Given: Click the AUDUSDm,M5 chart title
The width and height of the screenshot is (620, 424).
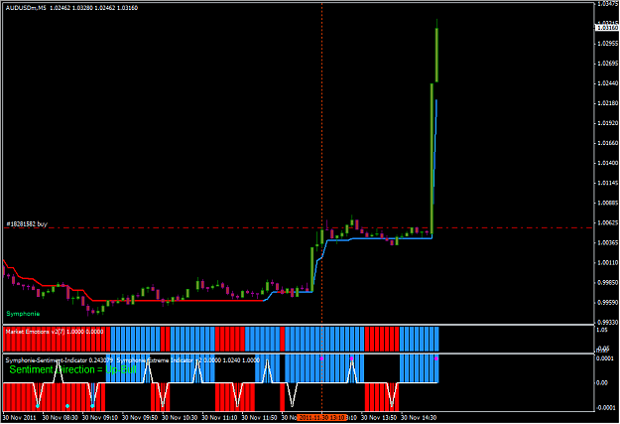Looking at the screenshot, I should pos(26,8).
